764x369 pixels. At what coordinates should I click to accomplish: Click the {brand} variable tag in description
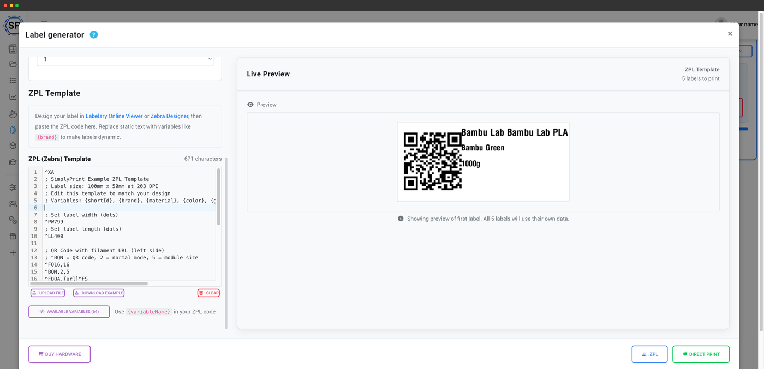(47, 137)
